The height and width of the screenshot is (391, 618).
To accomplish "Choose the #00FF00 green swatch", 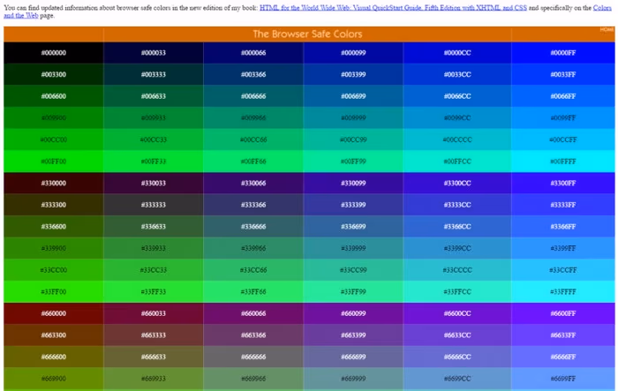I will (x=54, y=162).
